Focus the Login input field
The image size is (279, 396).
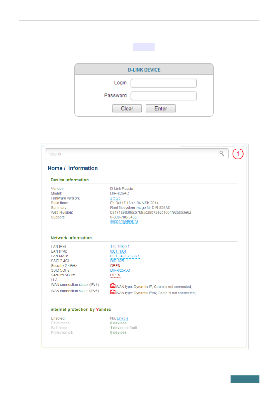click(164, 83)
